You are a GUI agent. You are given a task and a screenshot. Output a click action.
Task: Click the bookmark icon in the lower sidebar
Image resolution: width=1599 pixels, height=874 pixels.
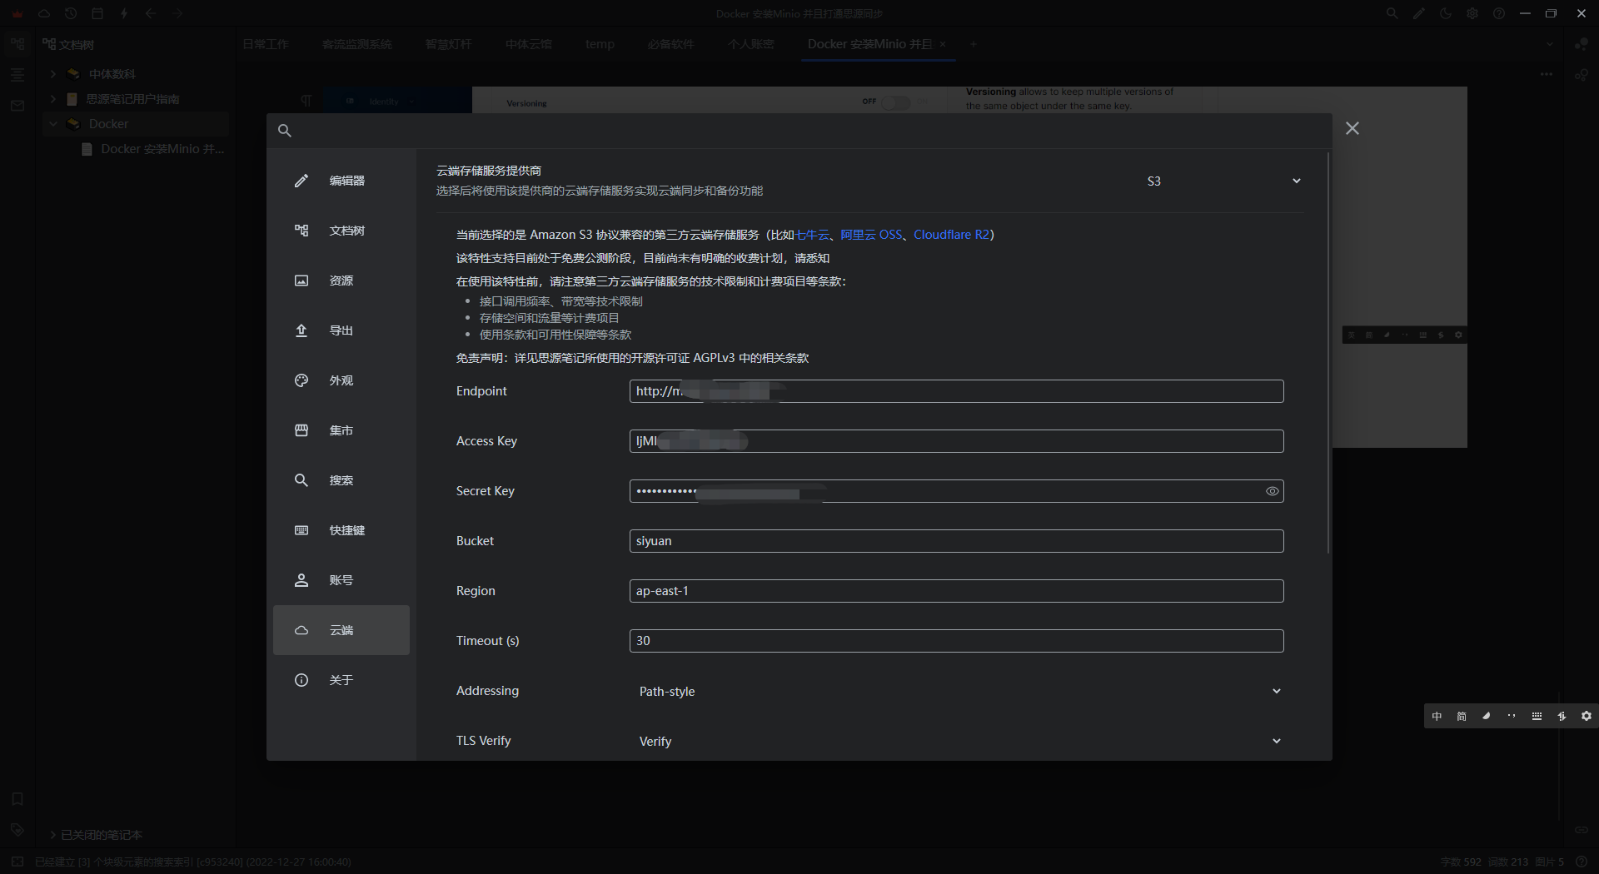point(17,799)
